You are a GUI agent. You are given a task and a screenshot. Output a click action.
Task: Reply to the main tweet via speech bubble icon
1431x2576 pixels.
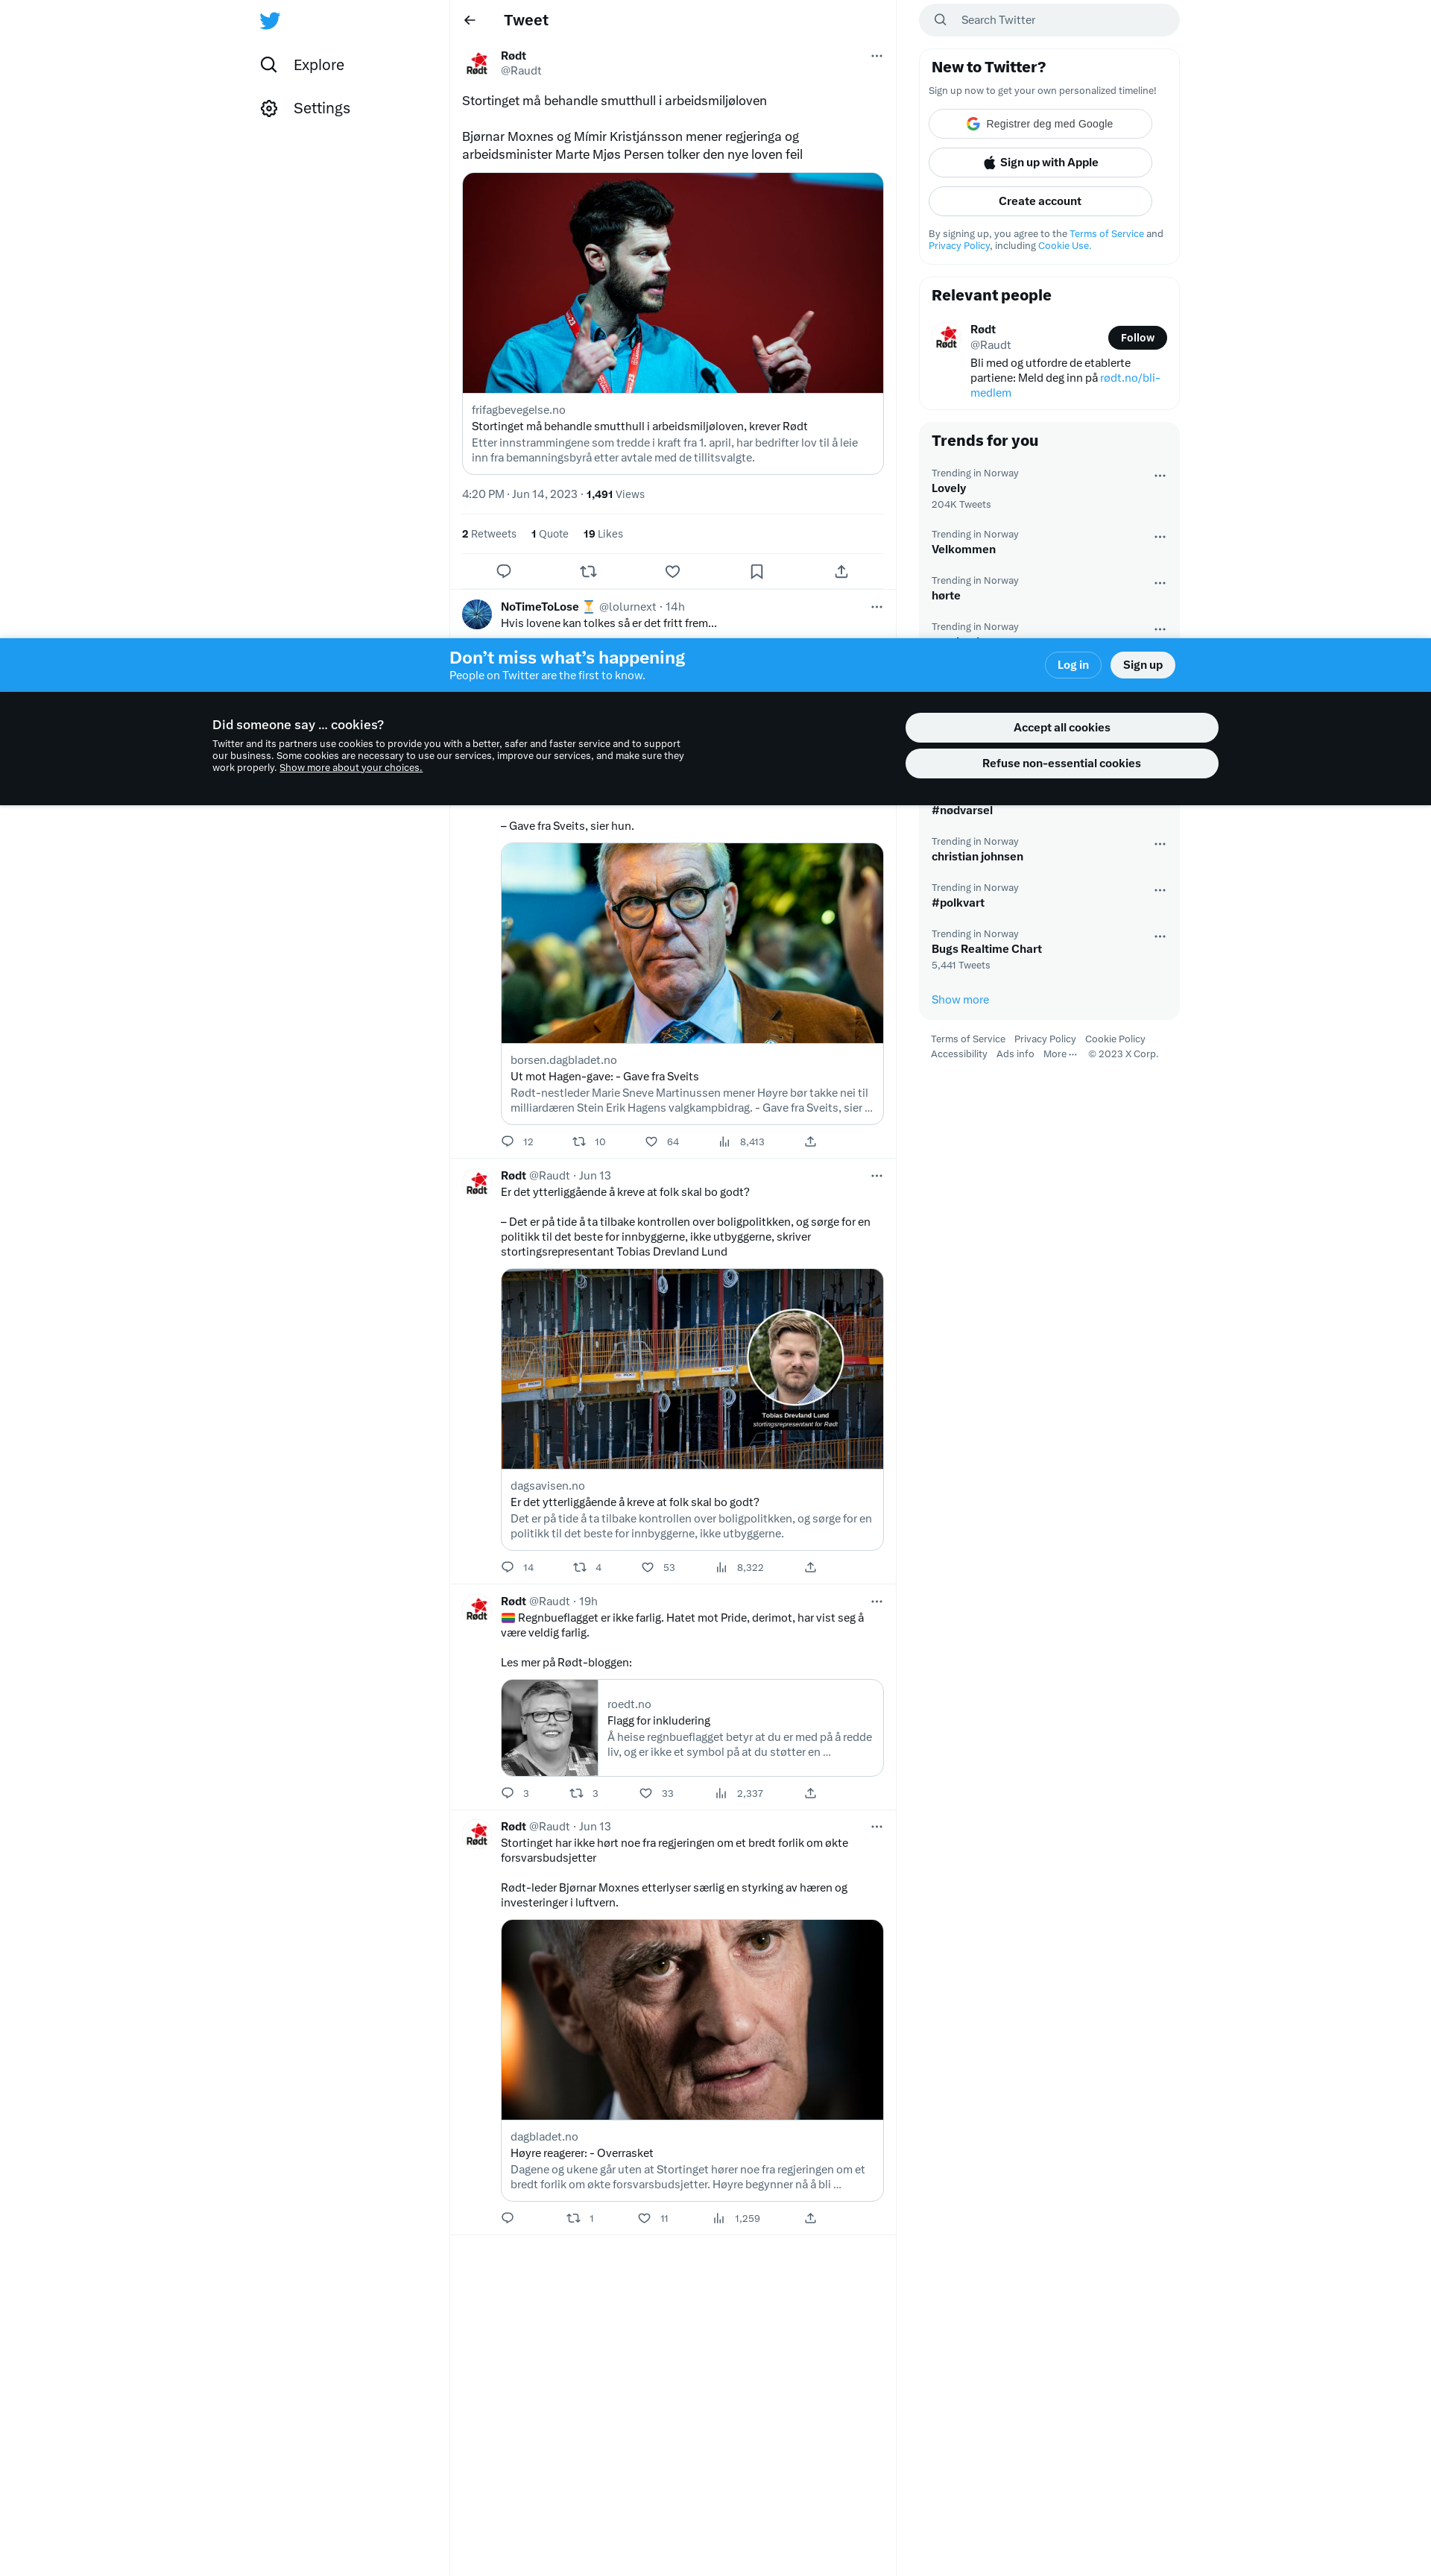504,571
